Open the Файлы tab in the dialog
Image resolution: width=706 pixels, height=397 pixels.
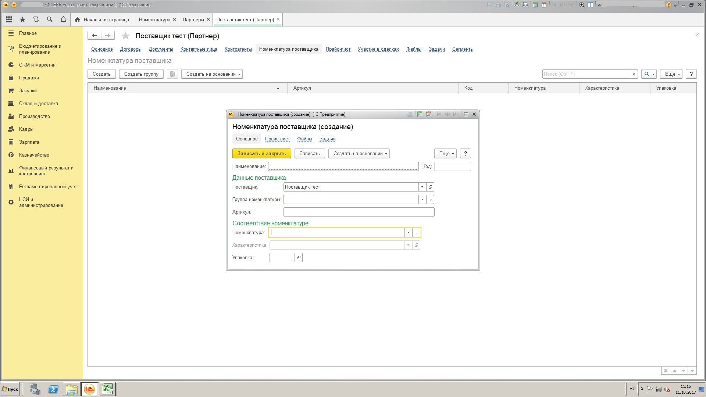tap(304, 139)
